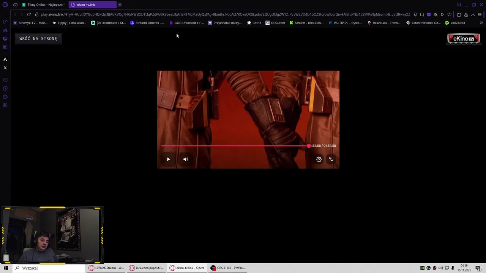Image resolution: width=486 pixels, height=273 pixels.
Task: Go forward to next page
Action: pyautogui.click(x=22, y=14)
